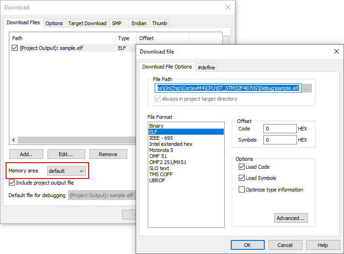Image resolution: width=344 pixels, height=254 pixels.
Task: Switch to the #define tab
Action: click(206, 68)
